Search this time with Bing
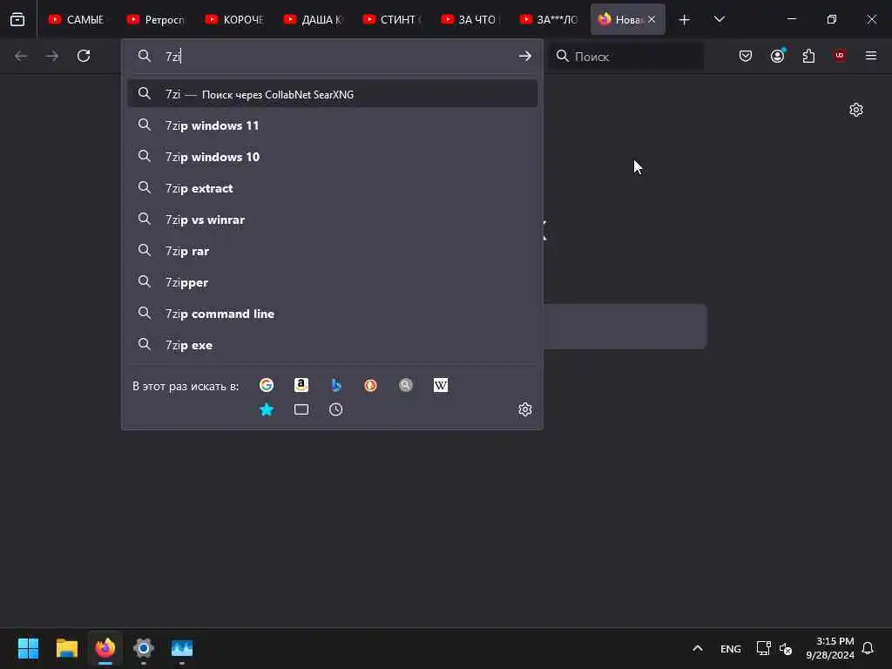This screenshot has height=669, width=892. click(x=335, y=385)
